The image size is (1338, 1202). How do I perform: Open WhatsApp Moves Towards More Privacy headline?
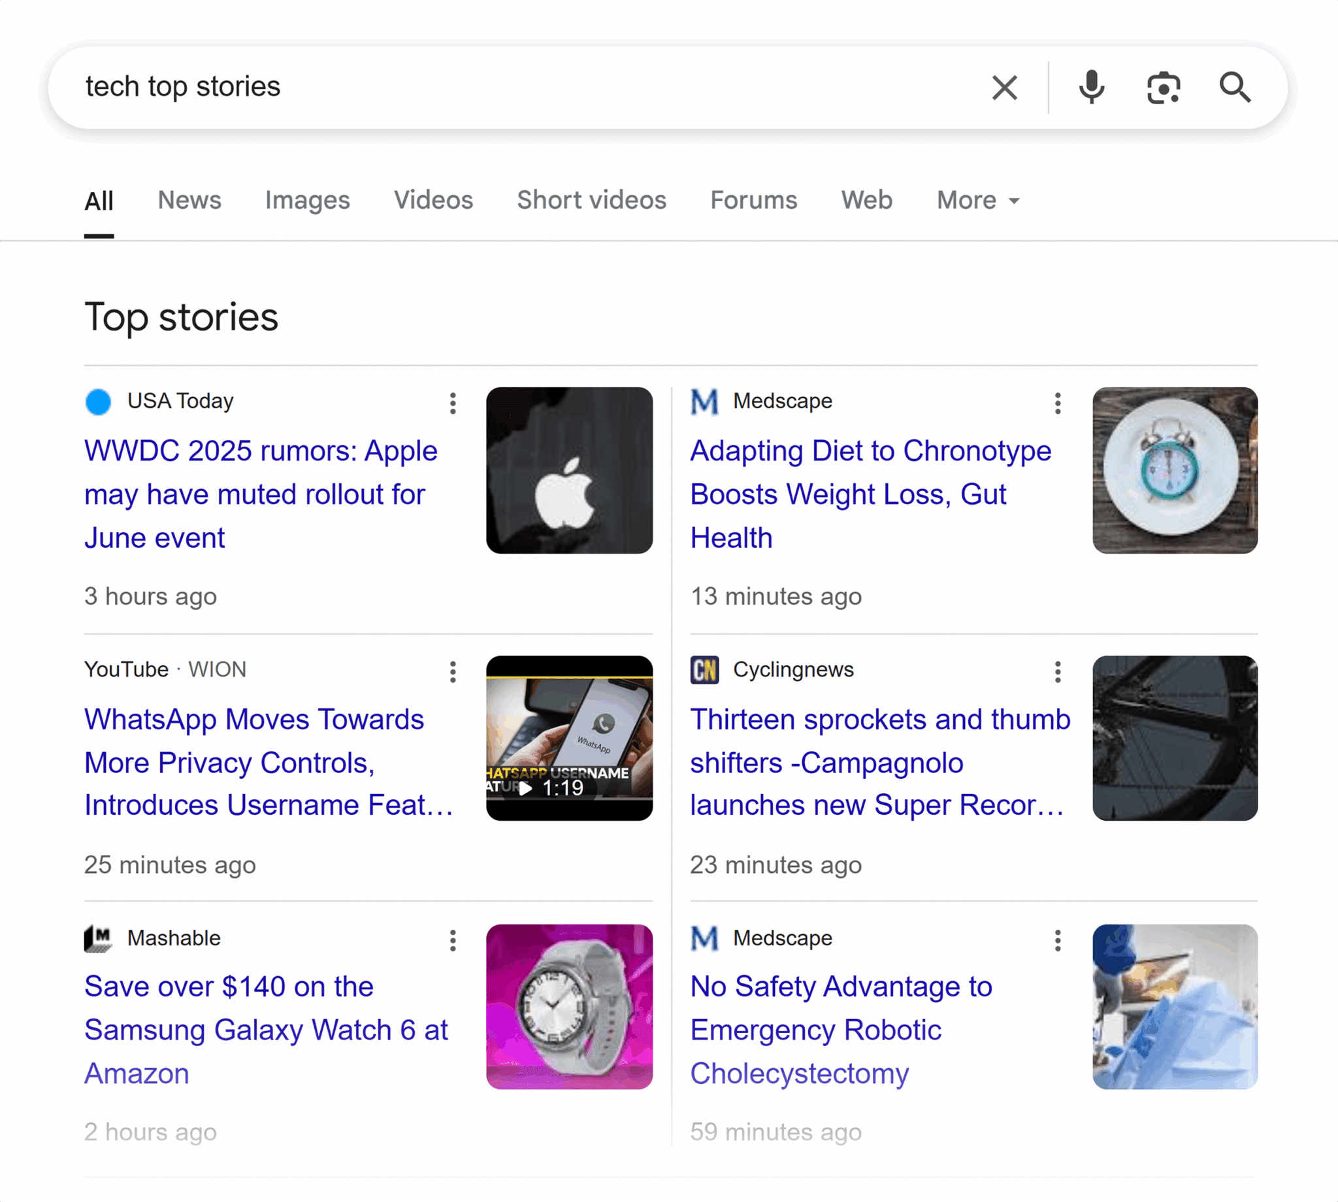pos(269,762)
